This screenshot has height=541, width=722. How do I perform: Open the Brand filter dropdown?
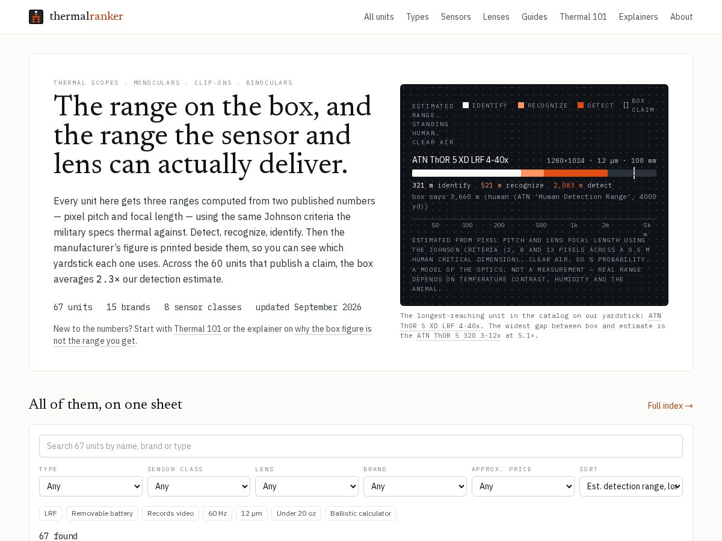[415, 486]
